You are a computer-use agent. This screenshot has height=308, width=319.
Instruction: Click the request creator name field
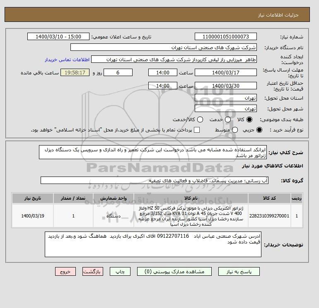[x=174, y=60]
